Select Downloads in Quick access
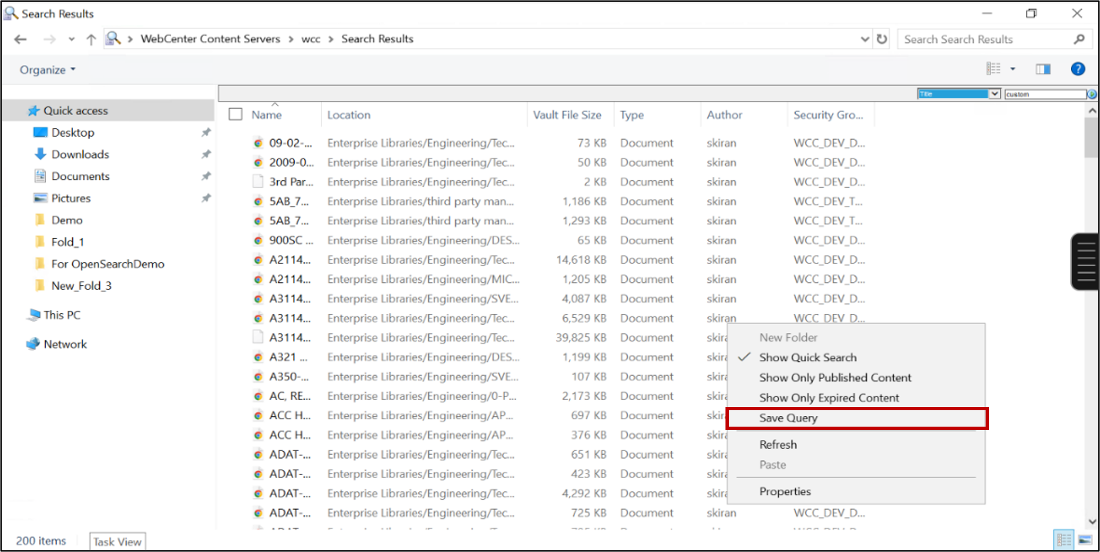 point(80,154)
